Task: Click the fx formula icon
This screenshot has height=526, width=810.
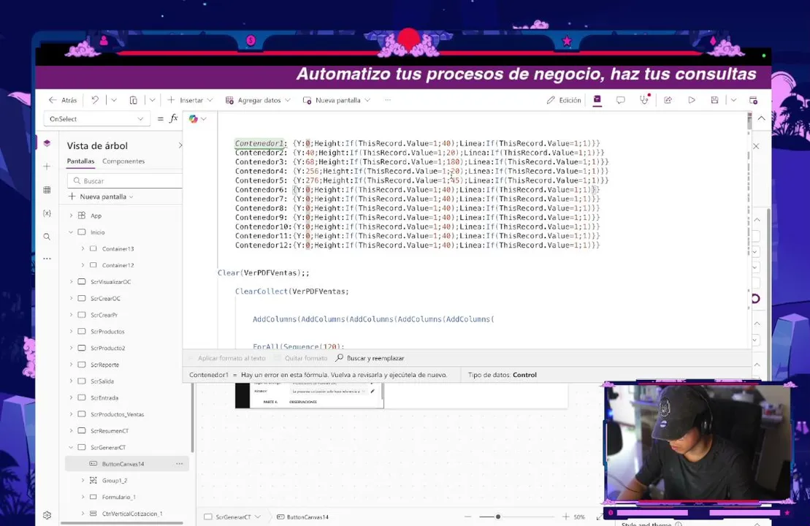Action: pos(174,119)
